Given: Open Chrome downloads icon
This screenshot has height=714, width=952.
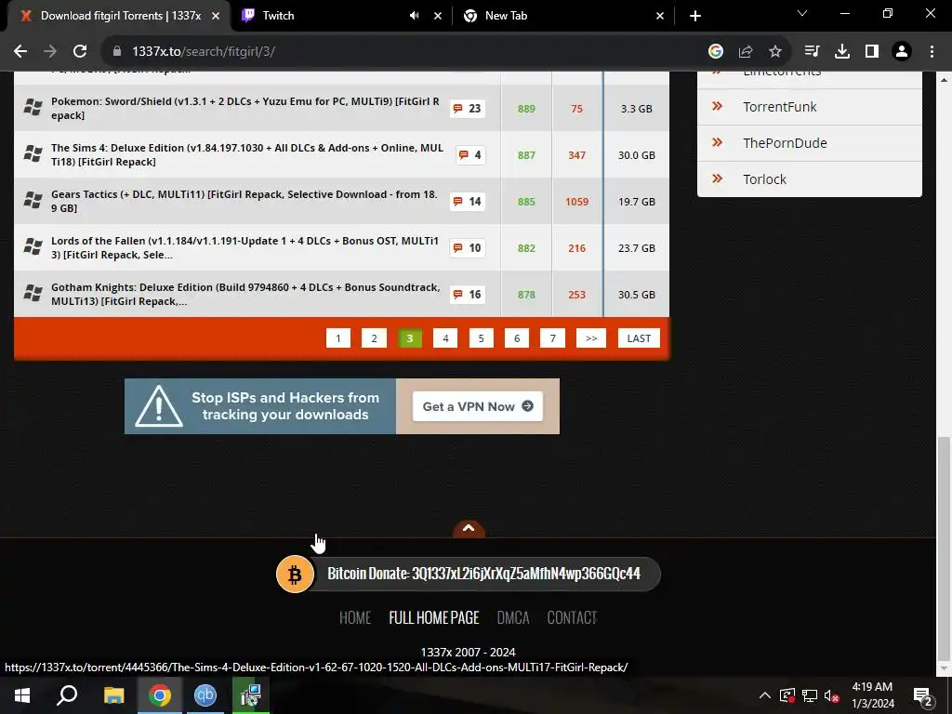Looking at the screenshot, I should click(842, 52).
